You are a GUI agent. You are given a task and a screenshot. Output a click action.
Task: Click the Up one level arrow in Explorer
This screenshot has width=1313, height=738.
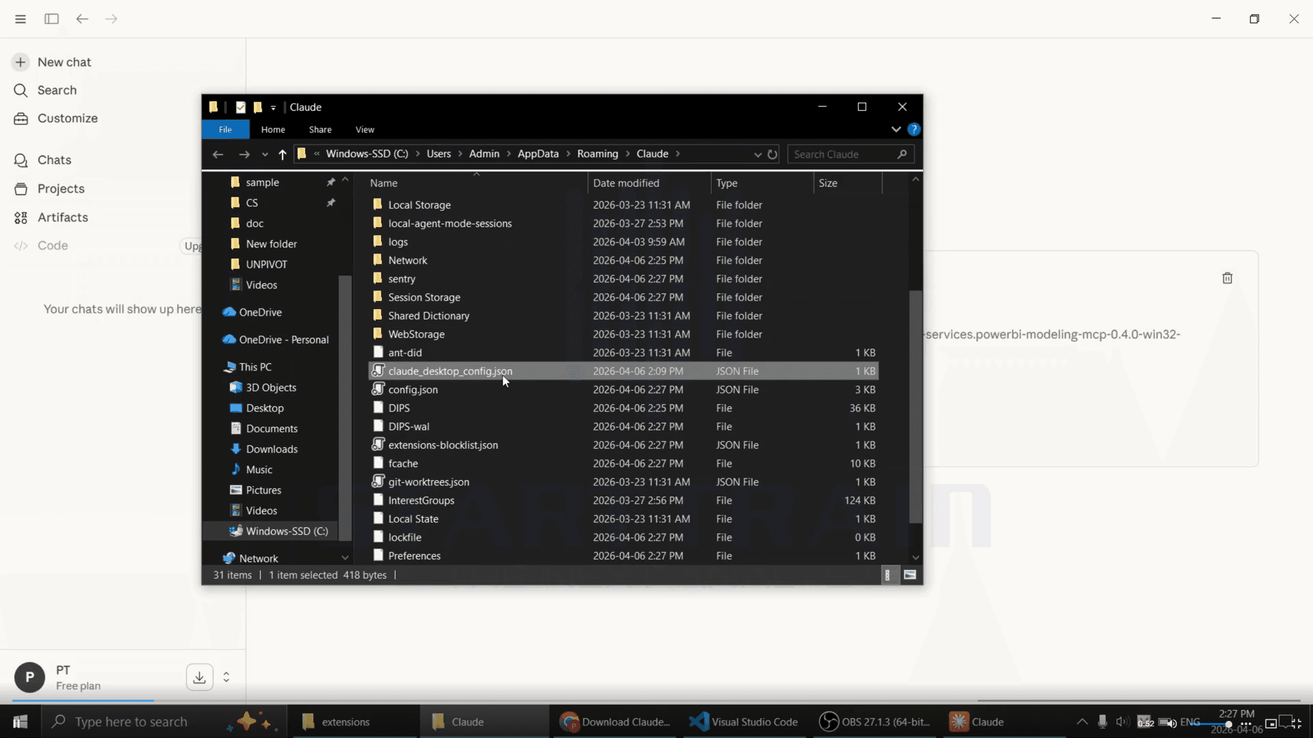tap(282, 155)
